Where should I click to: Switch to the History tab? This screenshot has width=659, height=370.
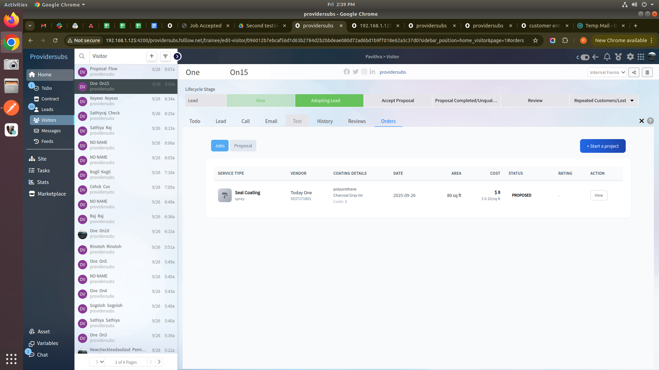325,121
